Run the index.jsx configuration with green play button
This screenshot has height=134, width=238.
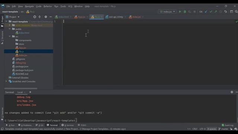180,12
